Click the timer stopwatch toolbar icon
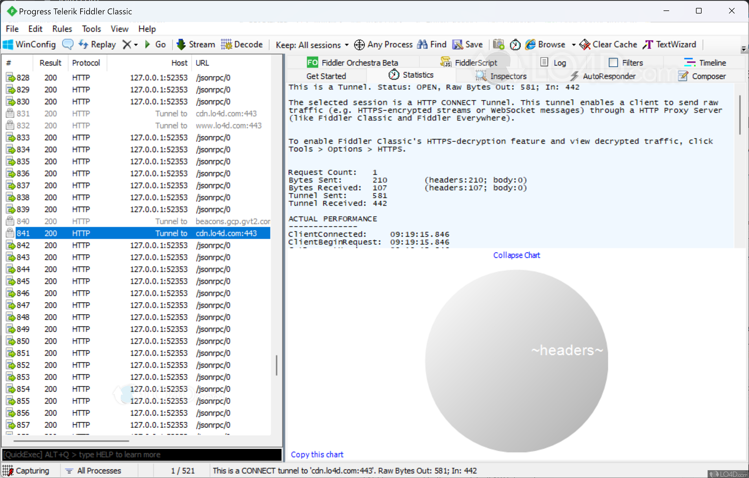This screenshot has width=749, height=478. coord(515,45)
